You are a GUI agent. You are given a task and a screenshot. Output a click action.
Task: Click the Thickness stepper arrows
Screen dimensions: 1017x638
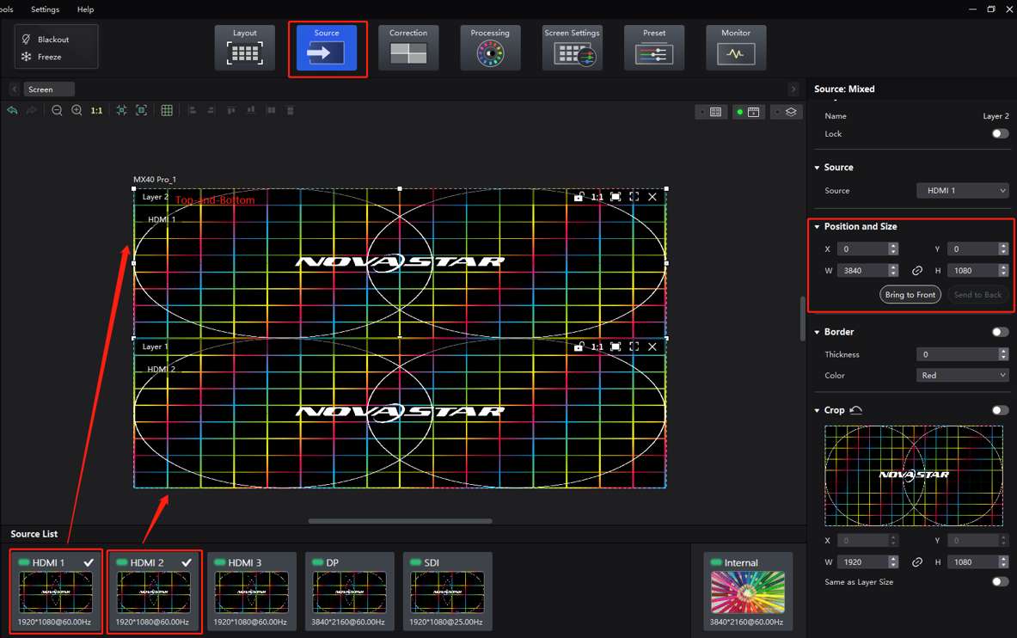1003,354
